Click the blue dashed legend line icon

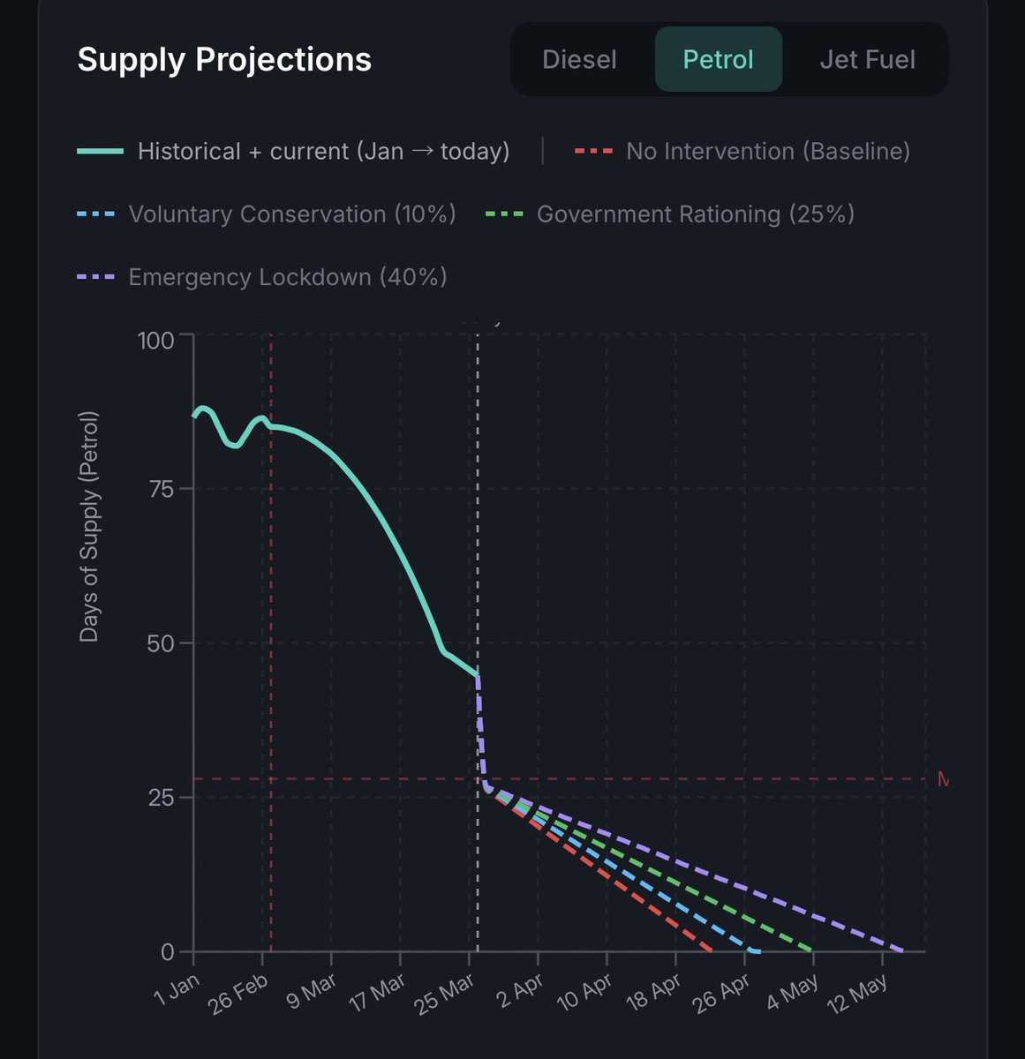click(95, 214)
